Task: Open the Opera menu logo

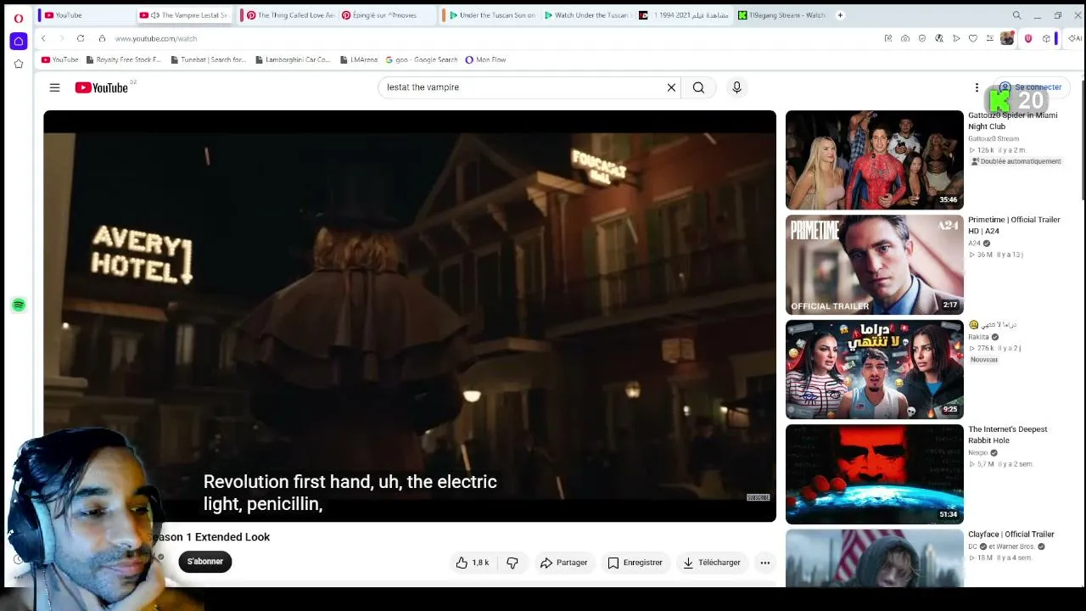Action: click(x=18, y=18)
